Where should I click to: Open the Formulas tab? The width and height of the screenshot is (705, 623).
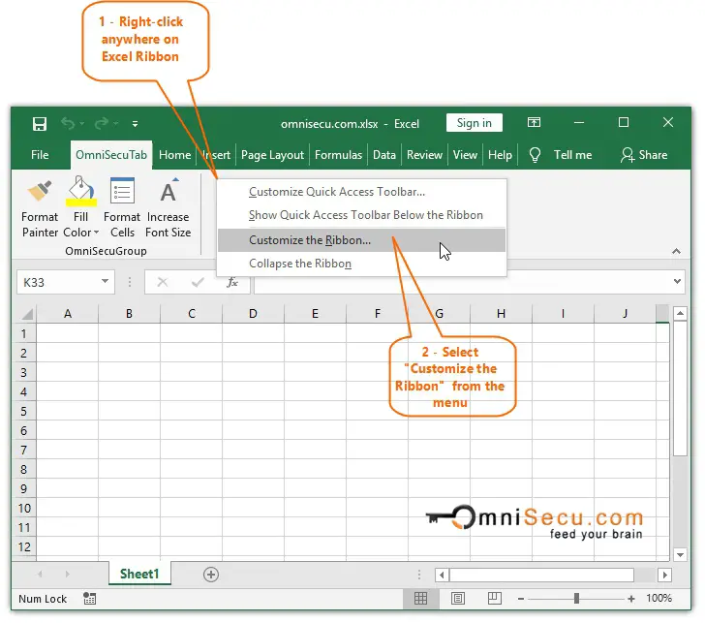tap(338, 155)
